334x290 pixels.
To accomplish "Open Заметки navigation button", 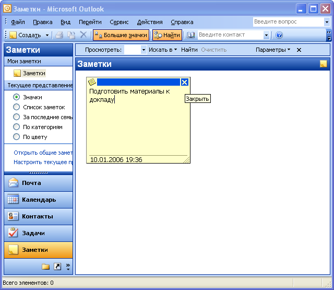I will click(x=38, y=250).
